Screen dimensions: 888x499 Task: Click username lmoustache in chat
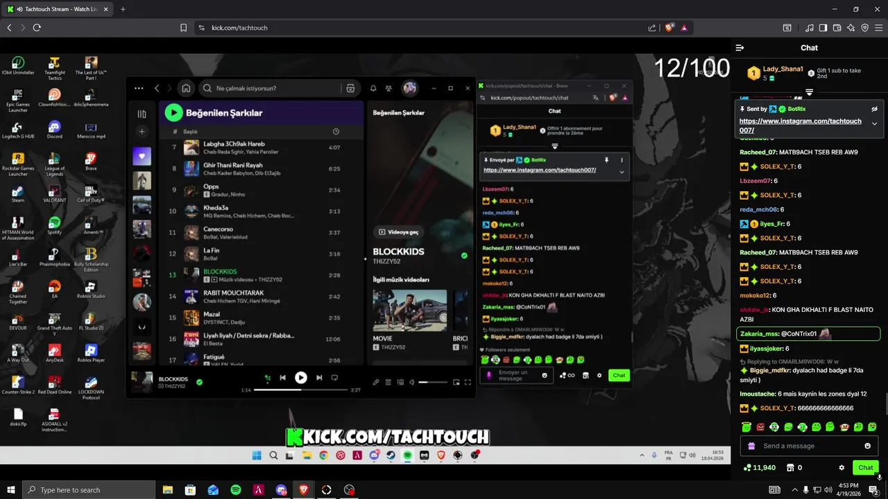coord(757,394)
